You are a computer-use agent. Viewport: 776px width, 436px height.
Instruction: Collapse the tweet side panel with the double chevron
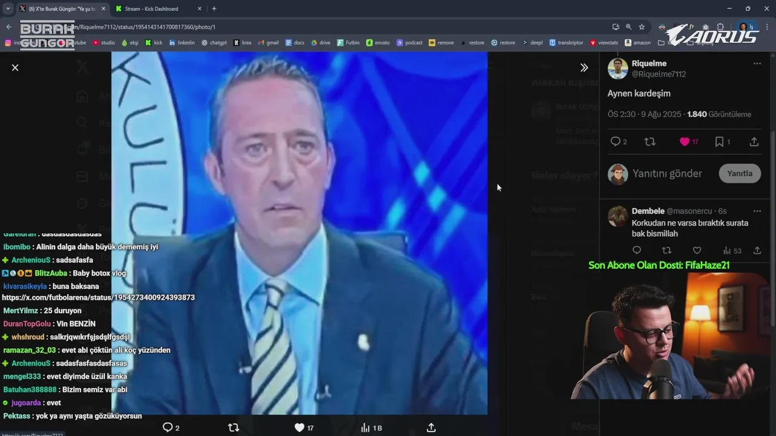pos(584,68)
